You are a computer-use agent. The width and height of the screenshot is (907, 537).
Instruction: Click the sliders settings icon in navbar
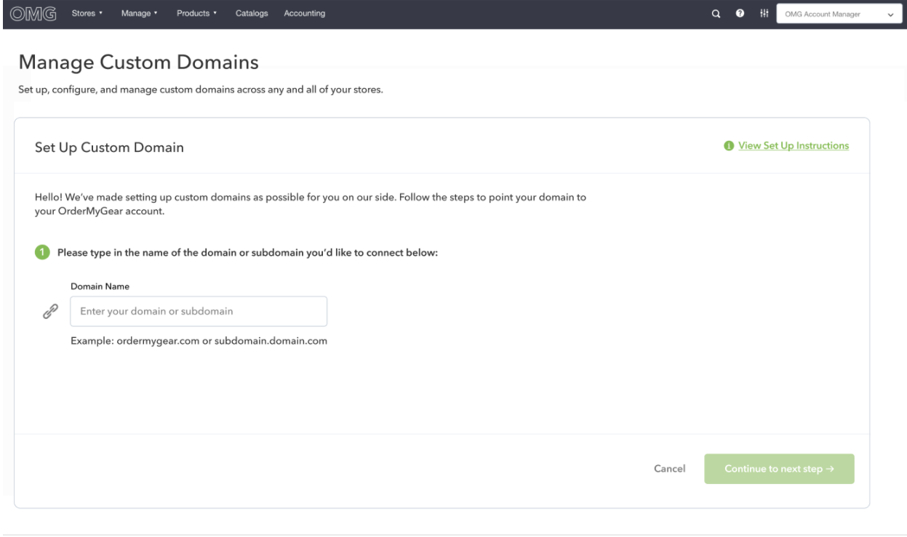point(758,14)
